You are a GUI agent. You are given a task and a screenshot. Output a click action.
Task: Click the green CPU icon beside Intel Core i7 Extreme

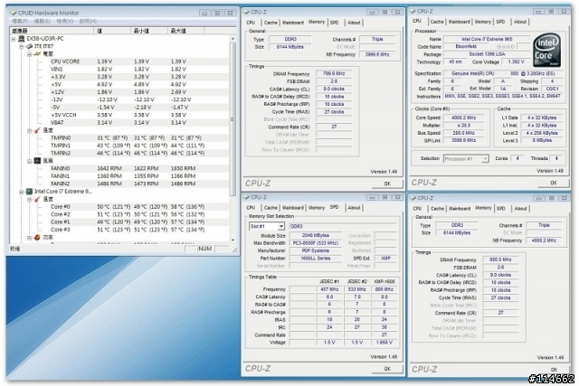coord(29,191)
